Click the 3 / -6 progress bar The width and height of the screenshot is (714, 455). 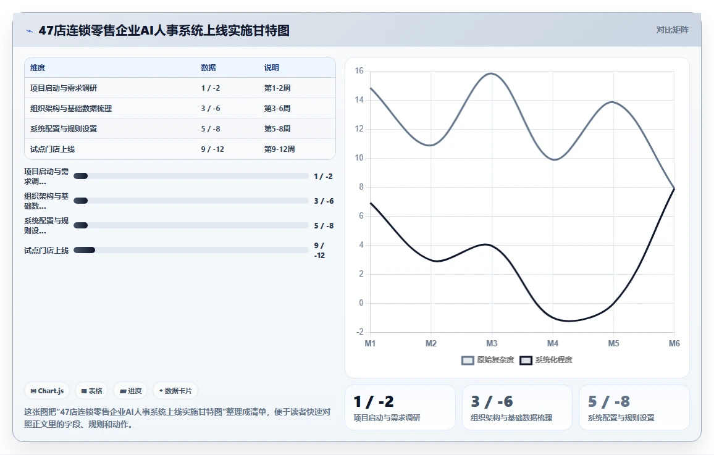click(191, 201)
